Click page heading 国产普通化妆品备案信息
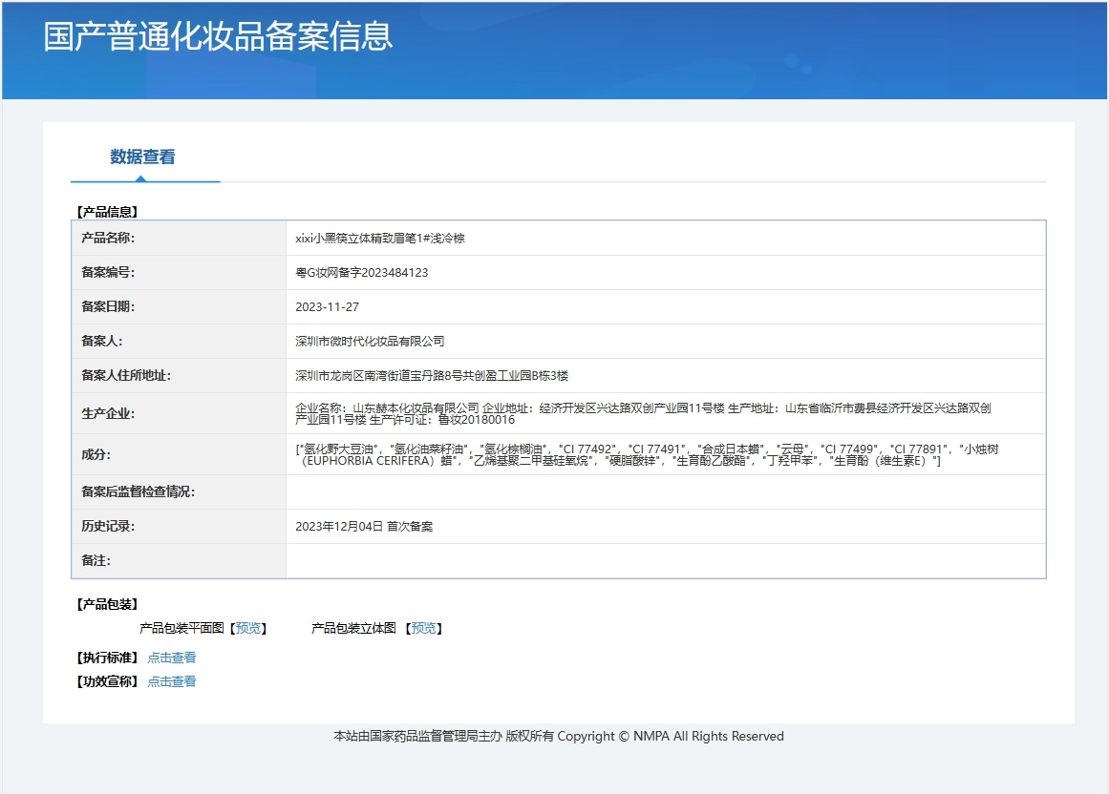The height and width of the screenshot is (794, 1109). tap(218, 36)
